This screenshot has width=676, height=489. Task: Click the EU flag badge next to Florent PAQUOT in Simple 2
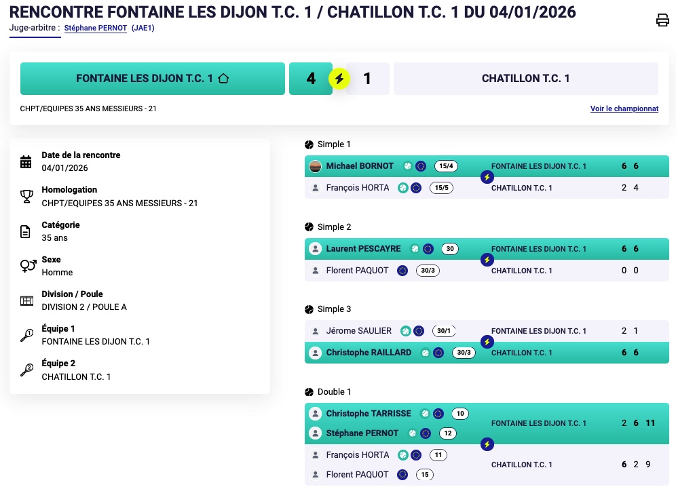[402, 271]
